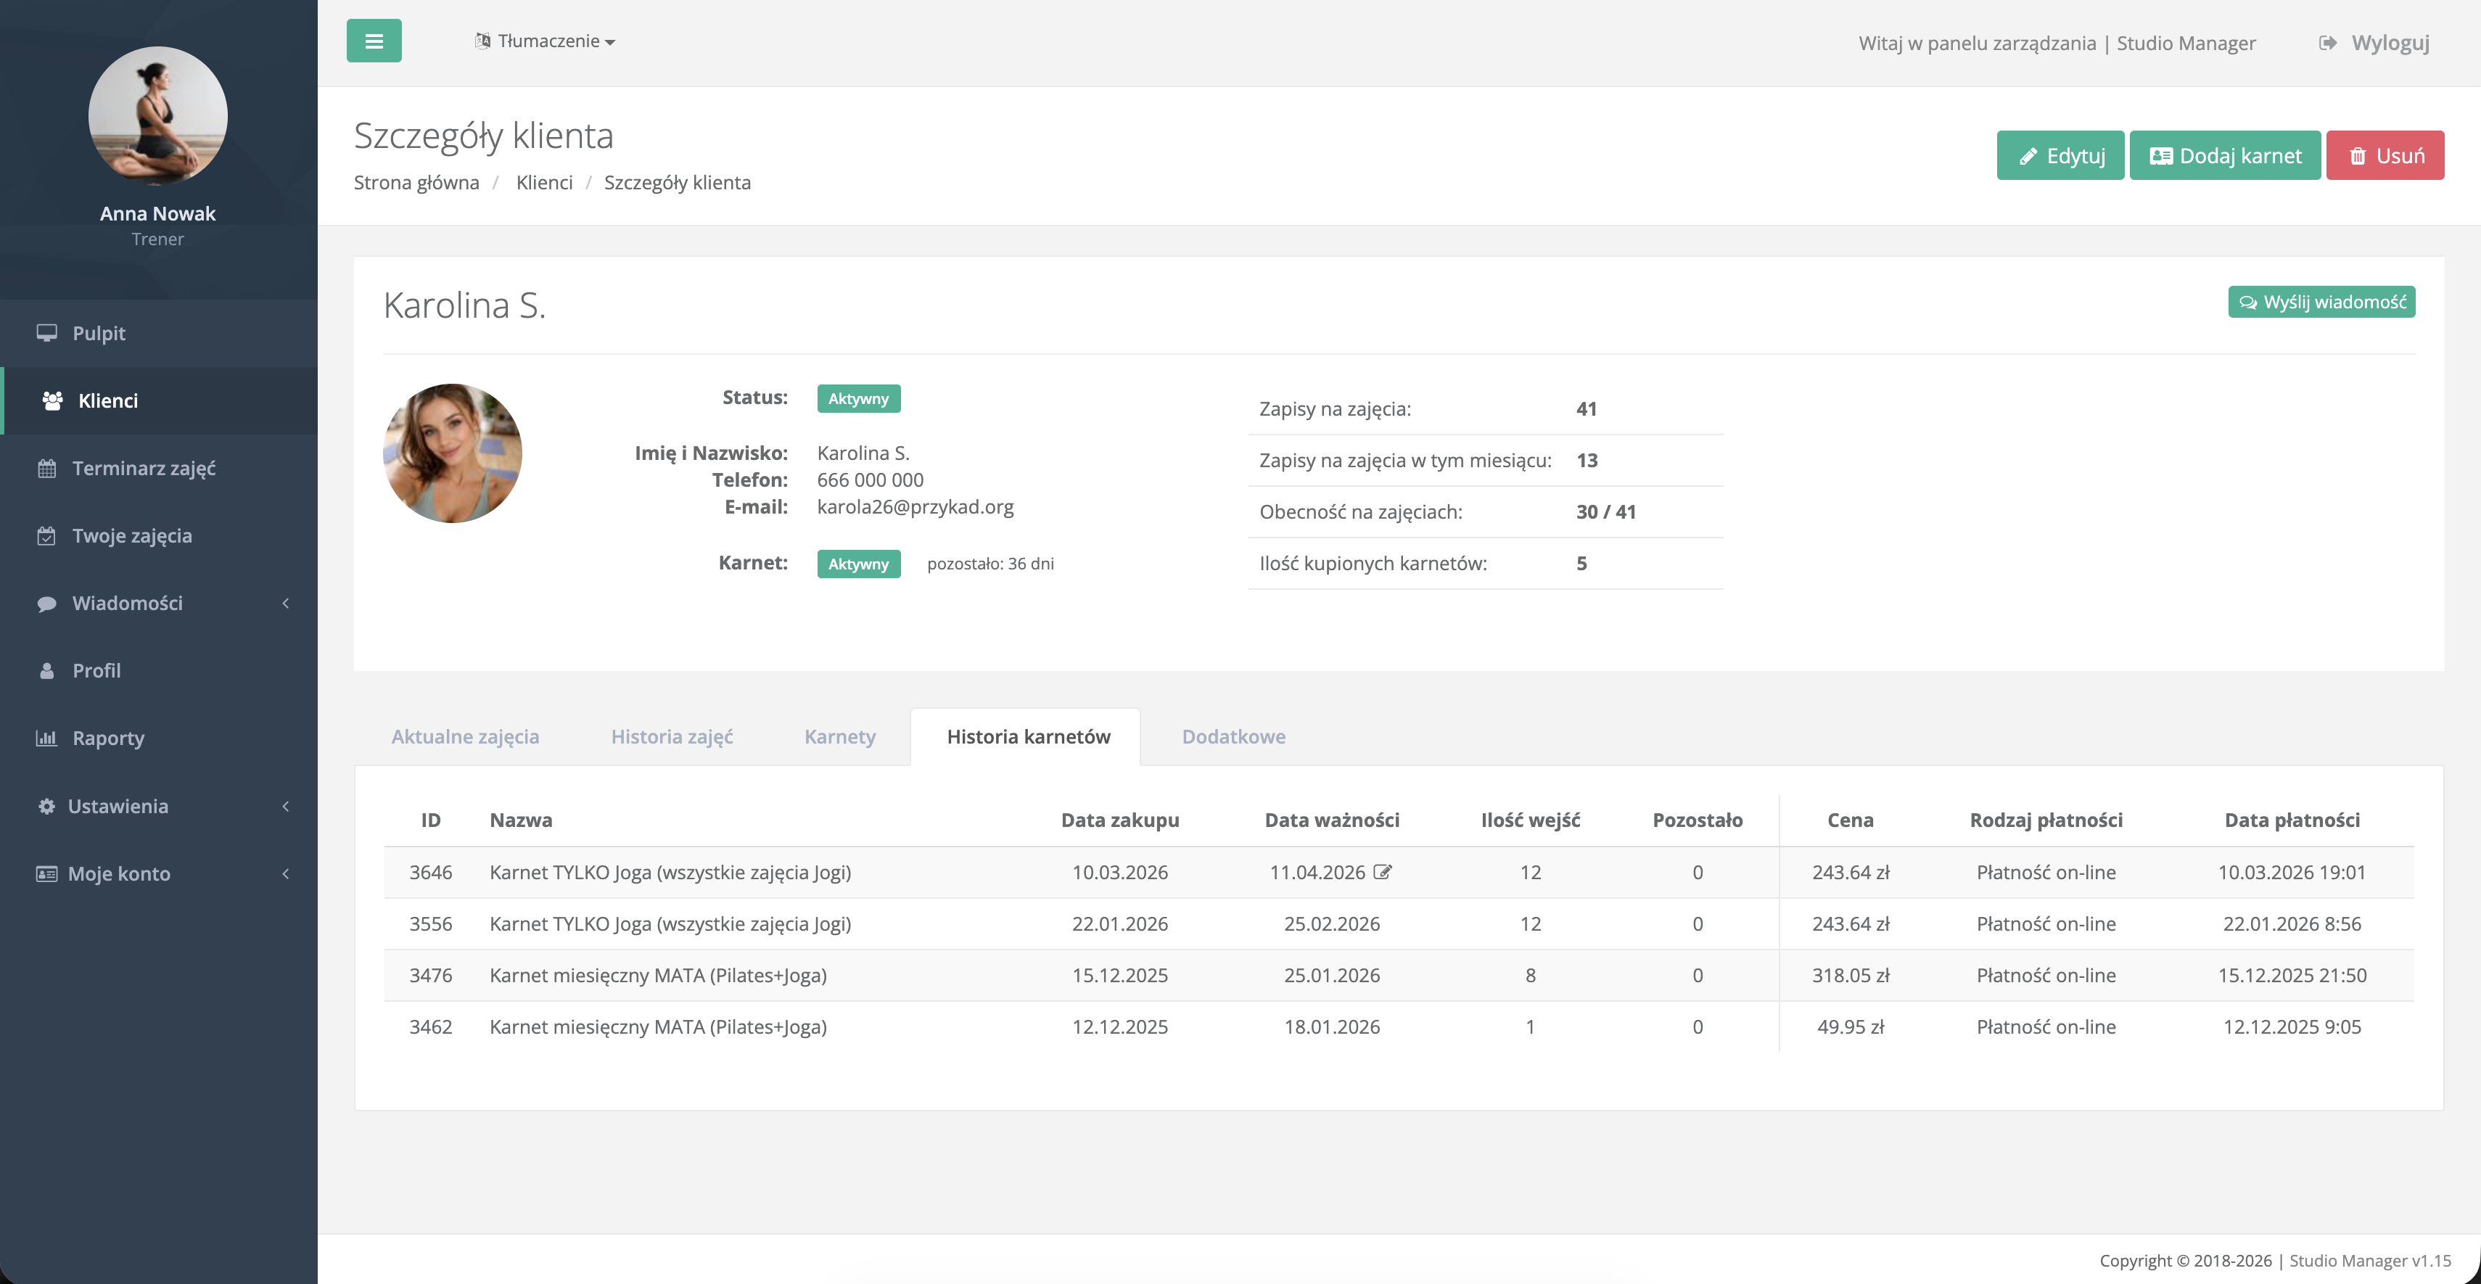Expand the Ustawienia sidebar submenu
This screenshot has height=1284, width=2481.
(118, 806)
